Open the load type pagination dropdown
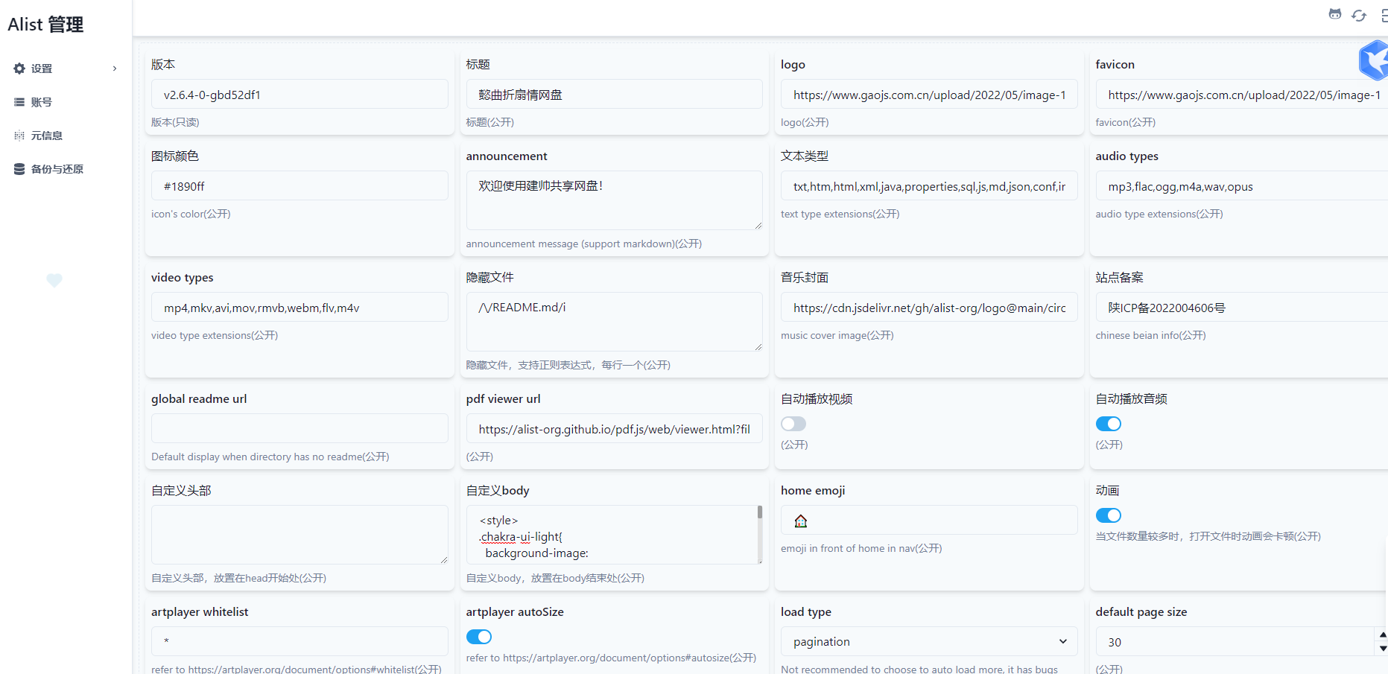 tap(929, 641)
